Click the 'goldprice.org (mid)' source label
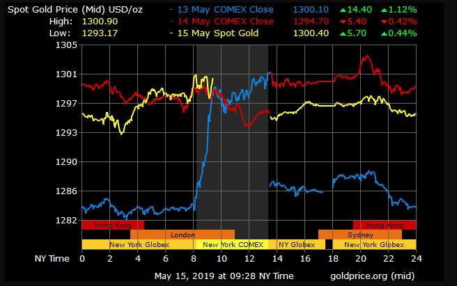The image size is (457, 286). tap(372, 276)
